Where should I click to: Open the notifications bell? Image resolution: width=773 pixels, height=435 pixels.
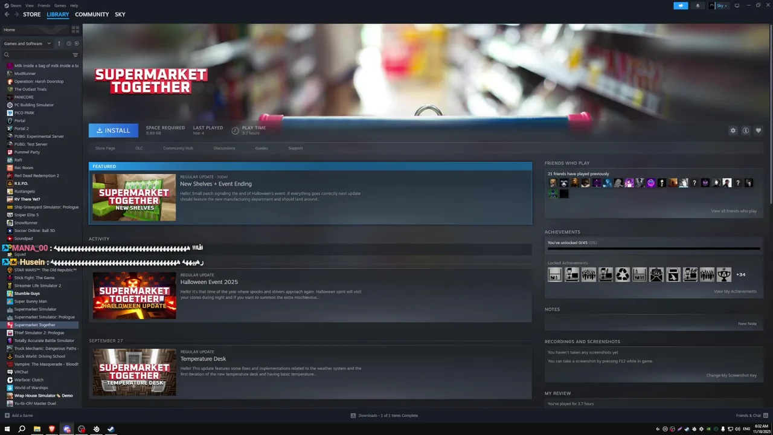coord(698,5)
